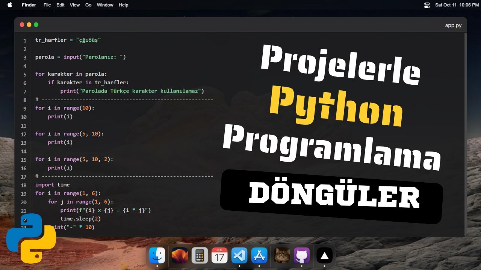Open the Go menu
The height and width of the screenshot is (270, 481).
coord(88,5)
